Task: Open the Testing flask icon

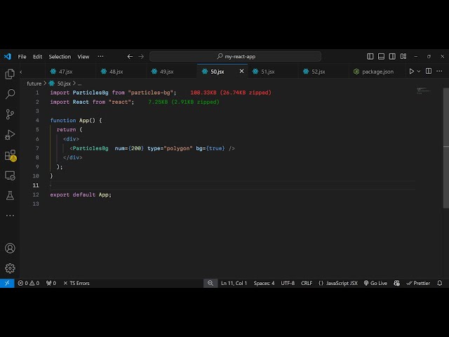Action: click(x=10, y=195)
